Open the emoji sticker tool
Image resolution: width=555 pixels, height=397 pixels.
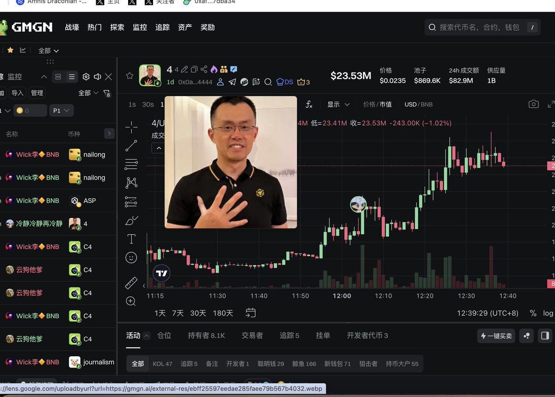[x=131, y=258]
